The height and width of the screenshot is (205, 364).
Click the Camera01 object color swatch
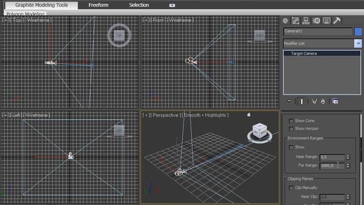358,32
